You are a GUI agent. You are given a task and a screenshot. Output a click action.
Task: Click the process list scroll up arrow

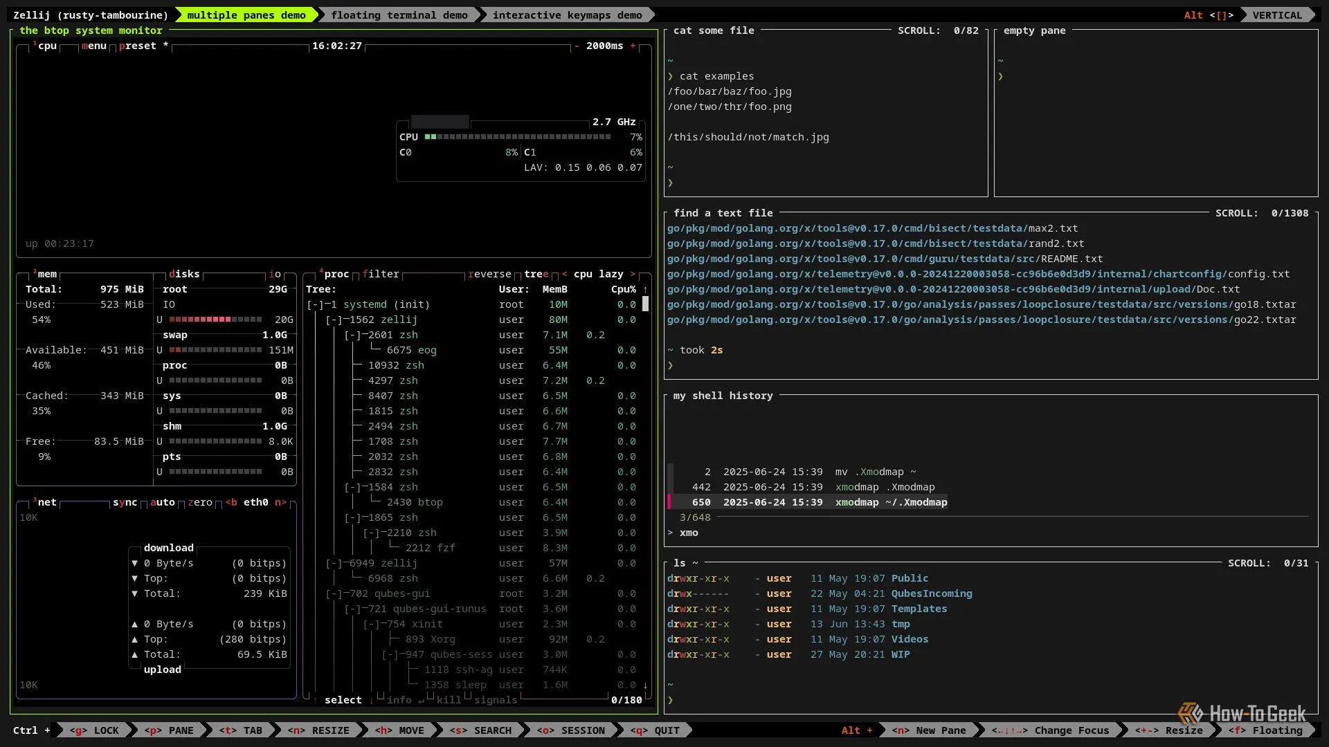pos(646,290)
